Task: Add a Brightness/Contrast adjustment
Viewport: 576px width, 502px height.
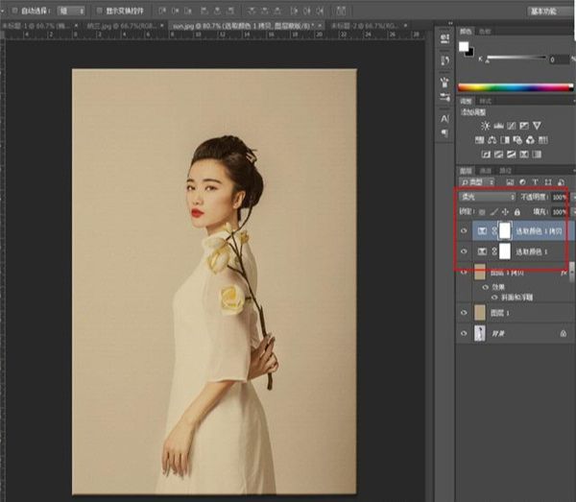Action: pos(485,126)
